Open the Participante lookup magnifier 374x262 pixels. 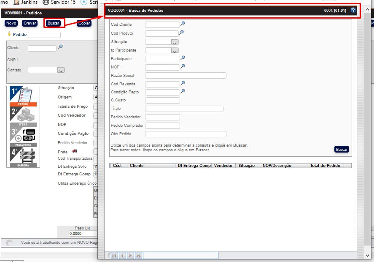183,58
